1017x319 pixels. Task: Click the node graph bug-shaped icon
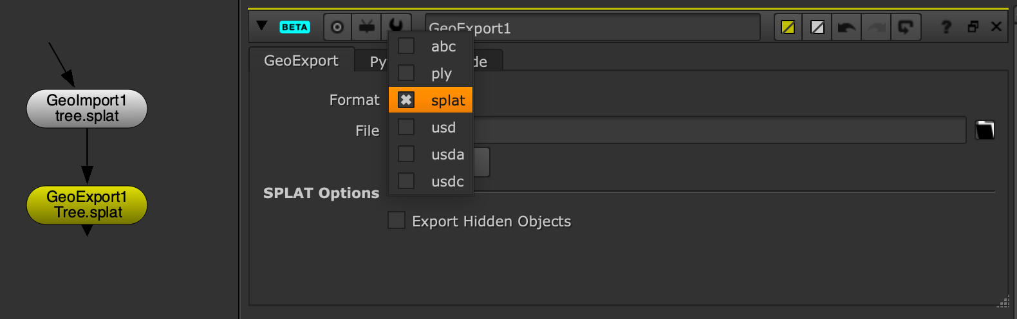(x=367, y=27)
